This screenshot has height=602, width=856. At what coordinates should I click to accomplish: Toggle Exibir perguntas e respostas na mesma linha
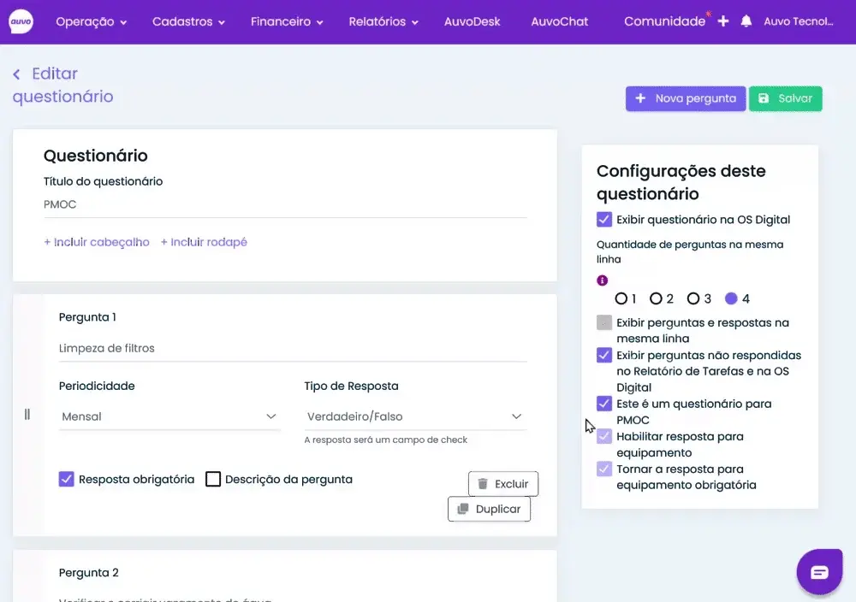pos(603,323)
